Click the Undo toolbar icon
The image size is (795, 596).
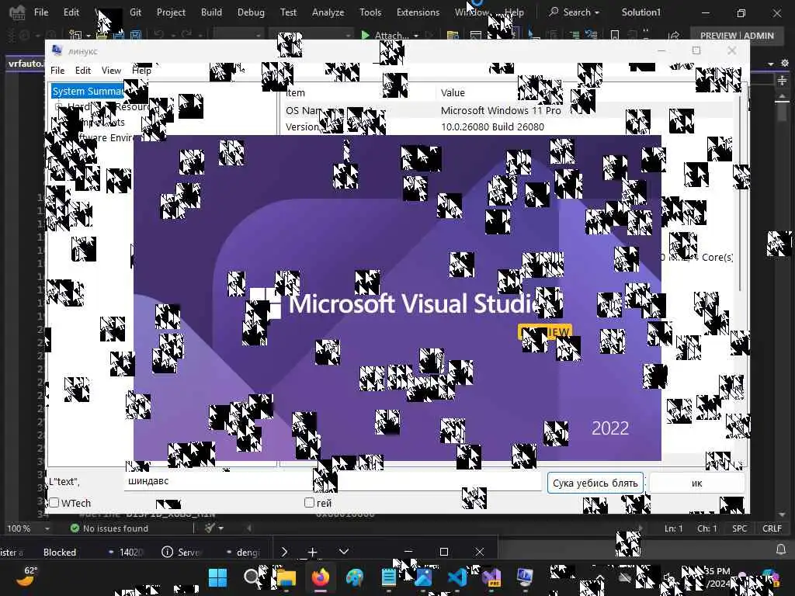158,35
